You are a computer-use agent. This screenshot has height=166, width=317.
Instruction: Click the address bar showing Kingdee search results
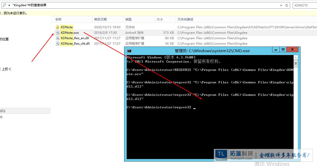click(146, 5)
